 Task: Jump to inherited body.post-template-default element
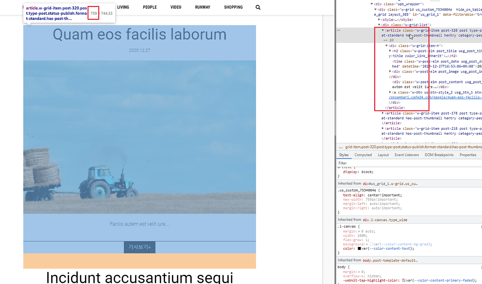[x=390, y=260]
